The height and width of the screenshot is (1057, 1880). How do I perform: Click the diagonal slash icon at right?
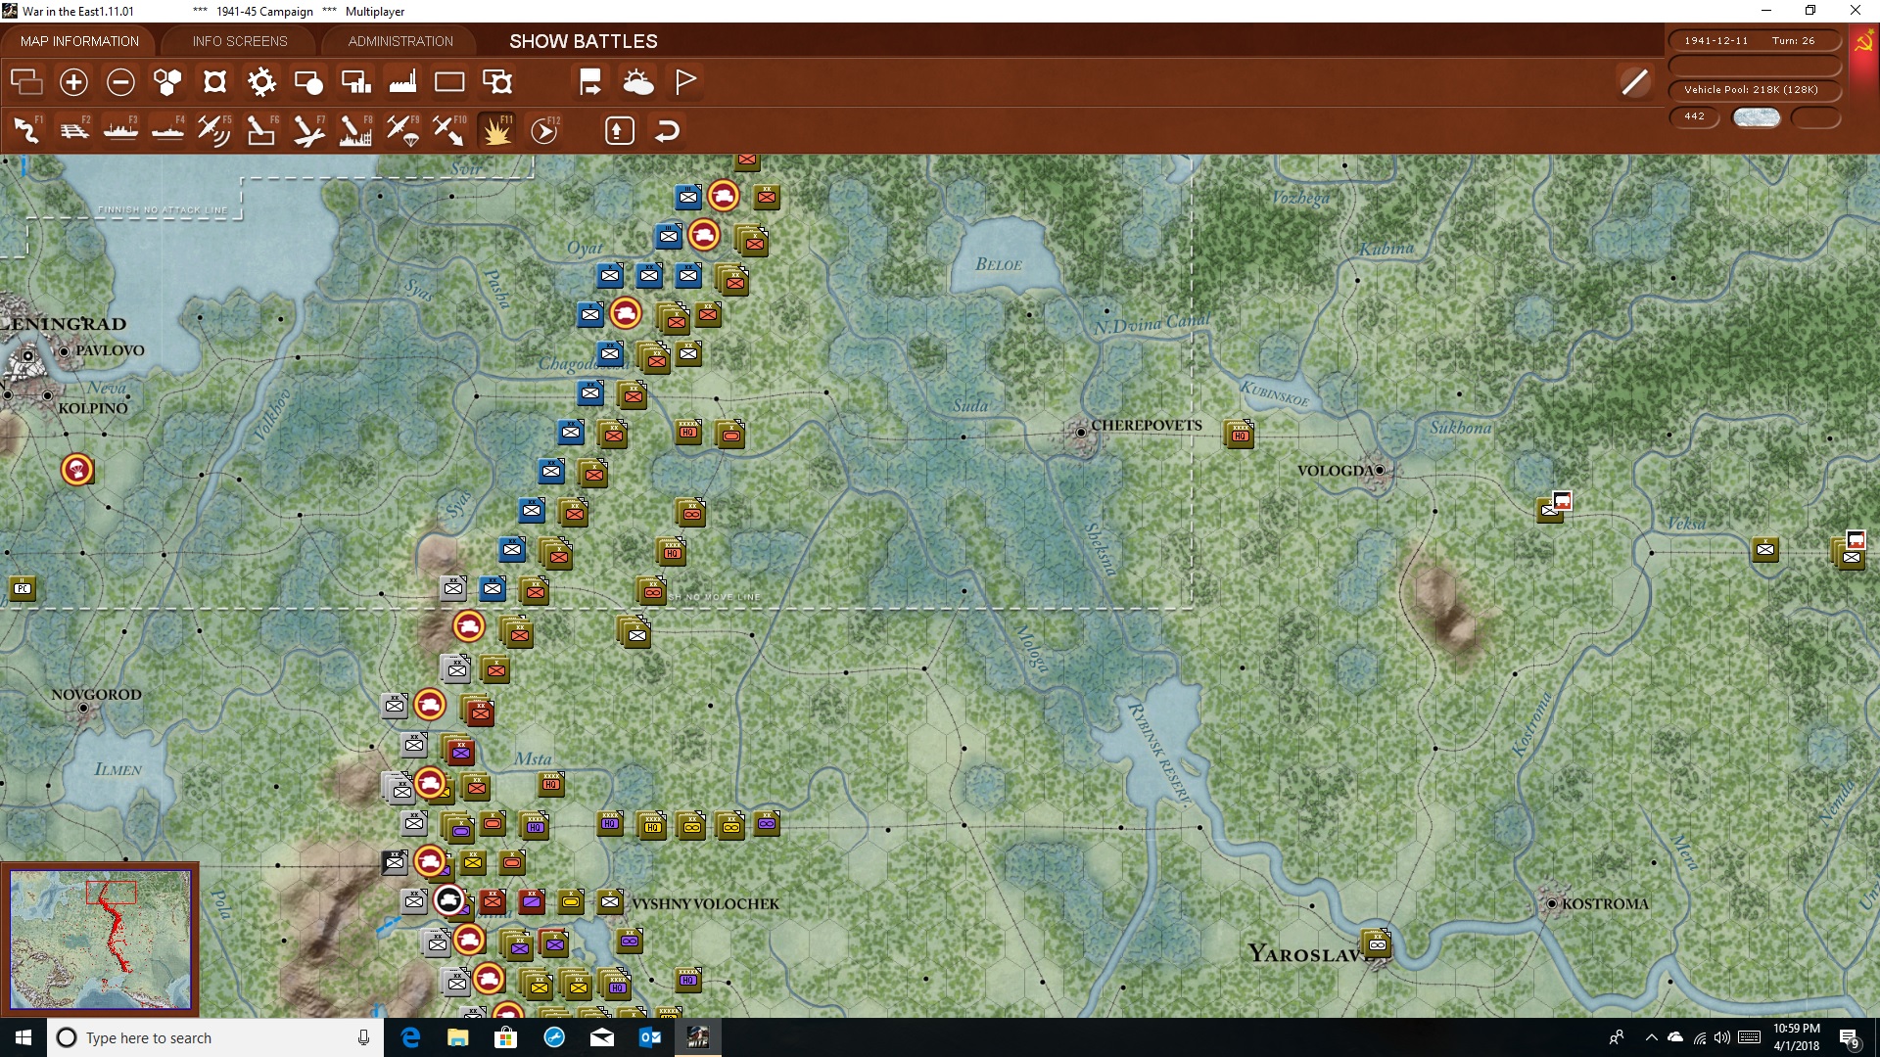[1634, 82]
